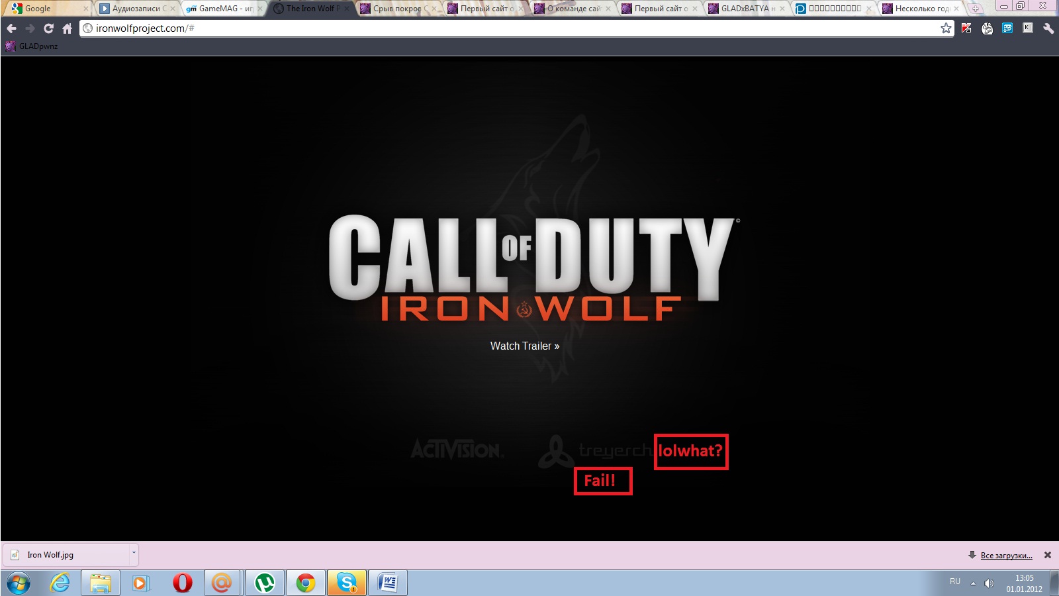The height and width of the screenshot is (596, 1059).
Task: Click the back navigation arrow
Action: coord(11,28)
